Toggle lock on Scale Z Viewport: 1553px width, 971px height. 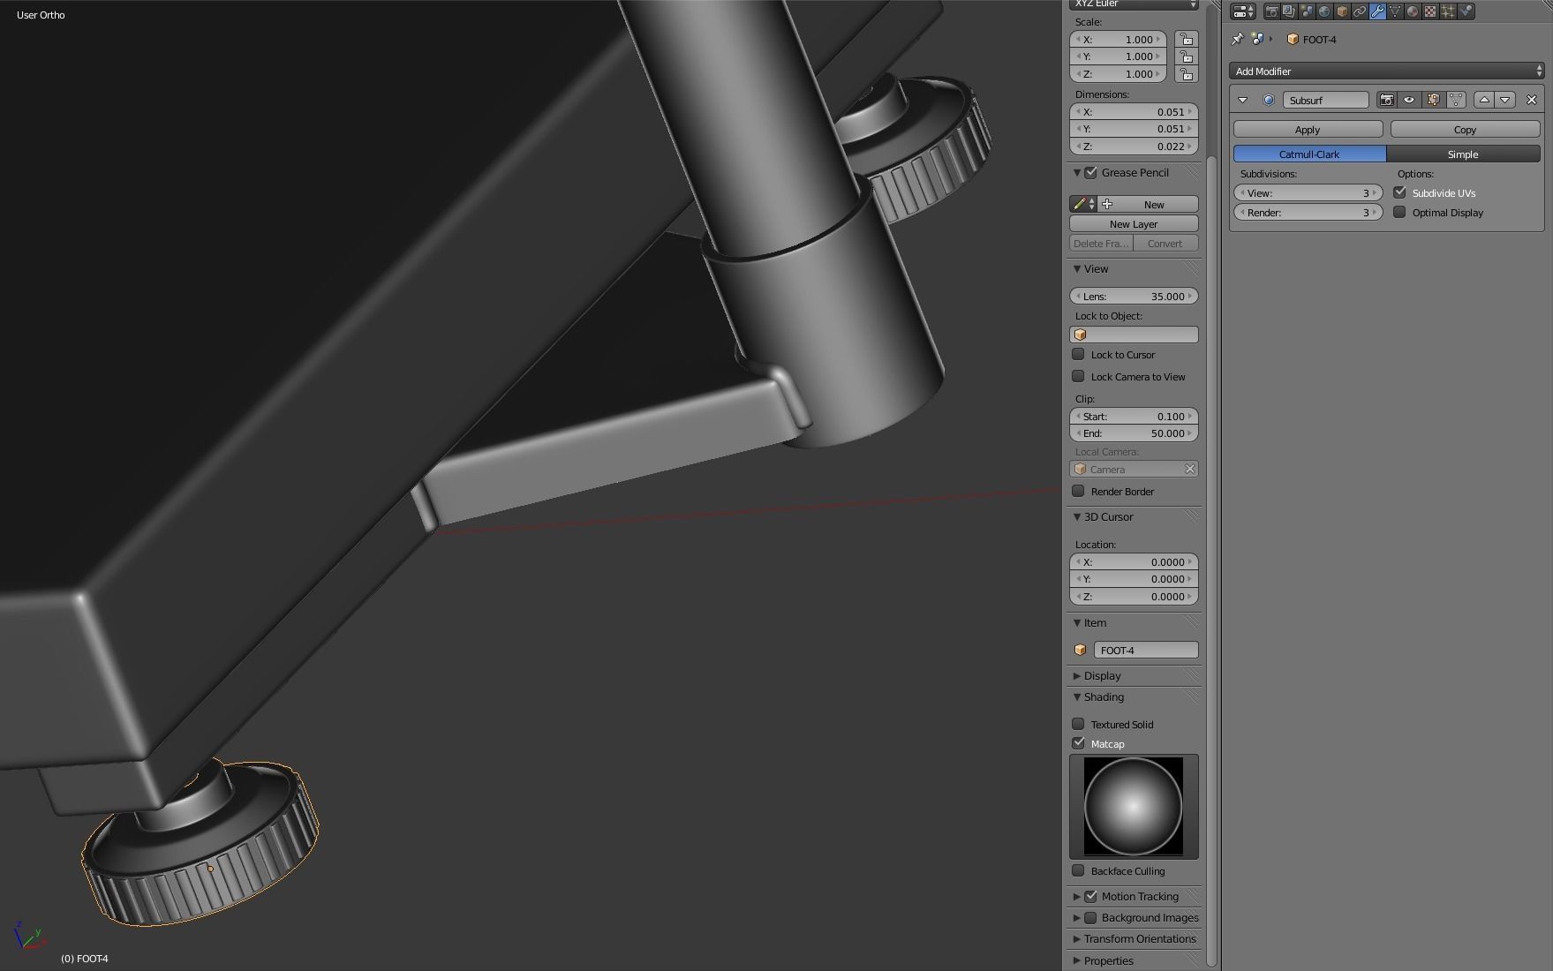click(x=1186, y=74)
